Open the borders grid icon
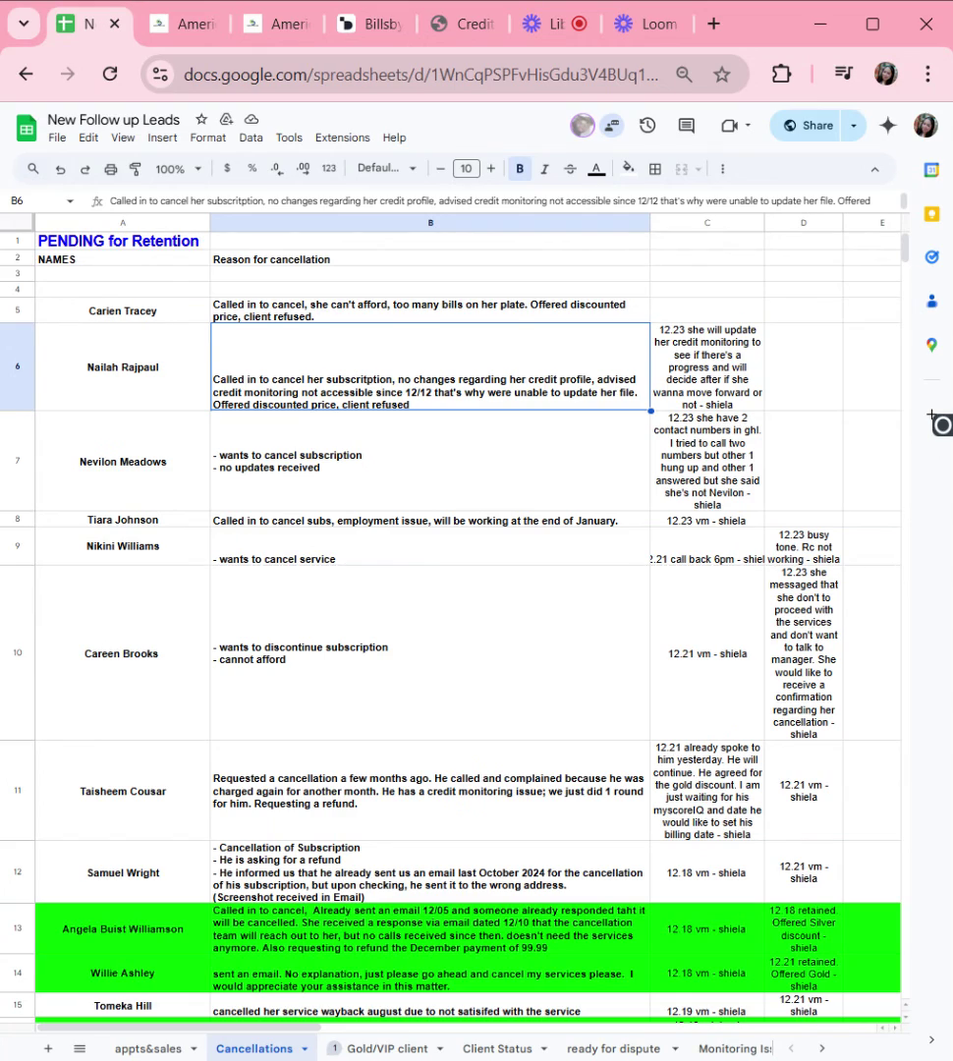The height and width of the screenshot is (1061, 953). [654, 169]
